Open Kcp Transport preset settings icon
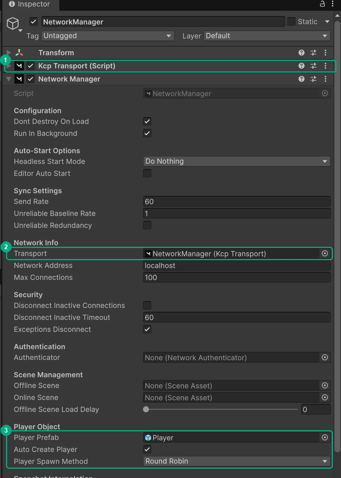The height and width of the screenshot is (478, 341). (313, 66)
